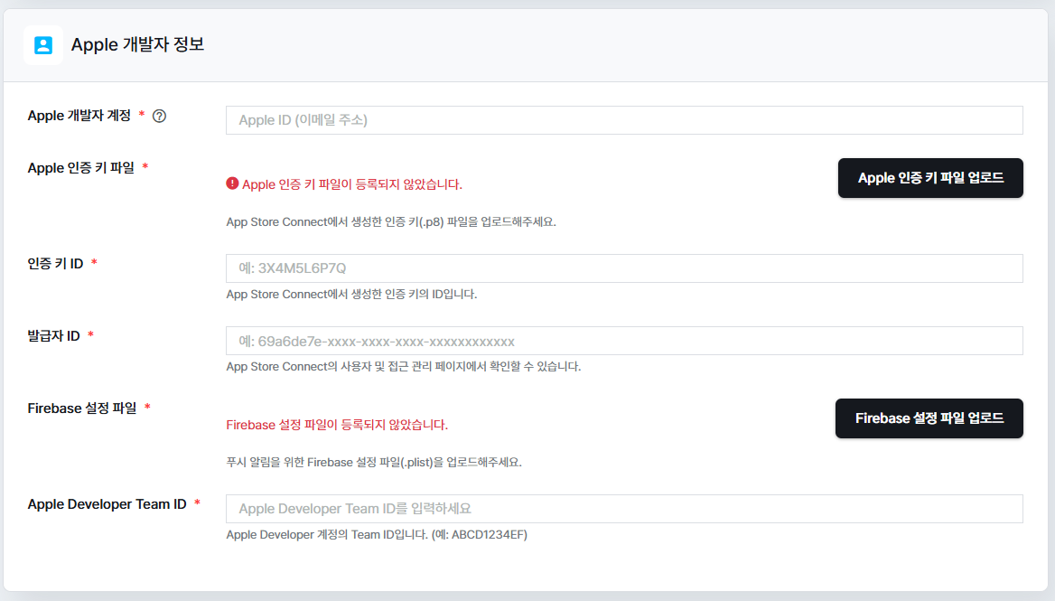
Task: Focus the Apple Developer Team ID input
Action: coord(624,509)
